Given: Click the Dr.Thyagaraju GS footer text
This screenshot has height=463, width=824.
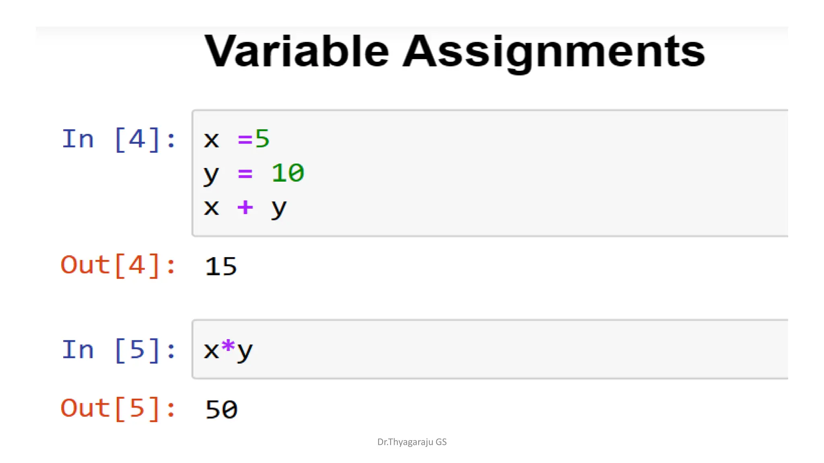Looking at the screenshot, I should (412, 442).
